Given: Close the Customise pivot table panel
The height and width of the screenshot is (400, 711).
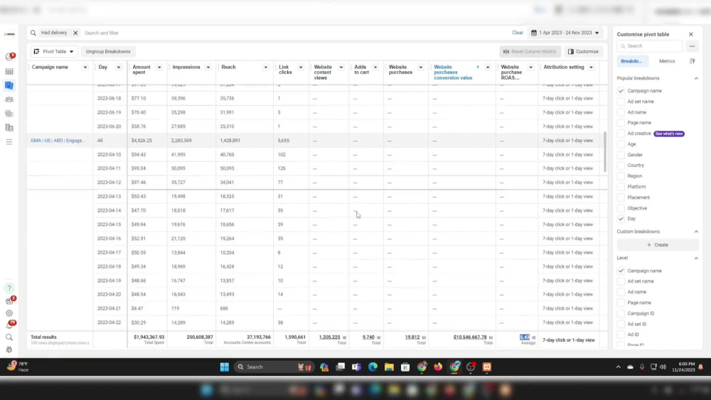Looking at the screenshot, I should pyautogui.click(x=690, y=34).
